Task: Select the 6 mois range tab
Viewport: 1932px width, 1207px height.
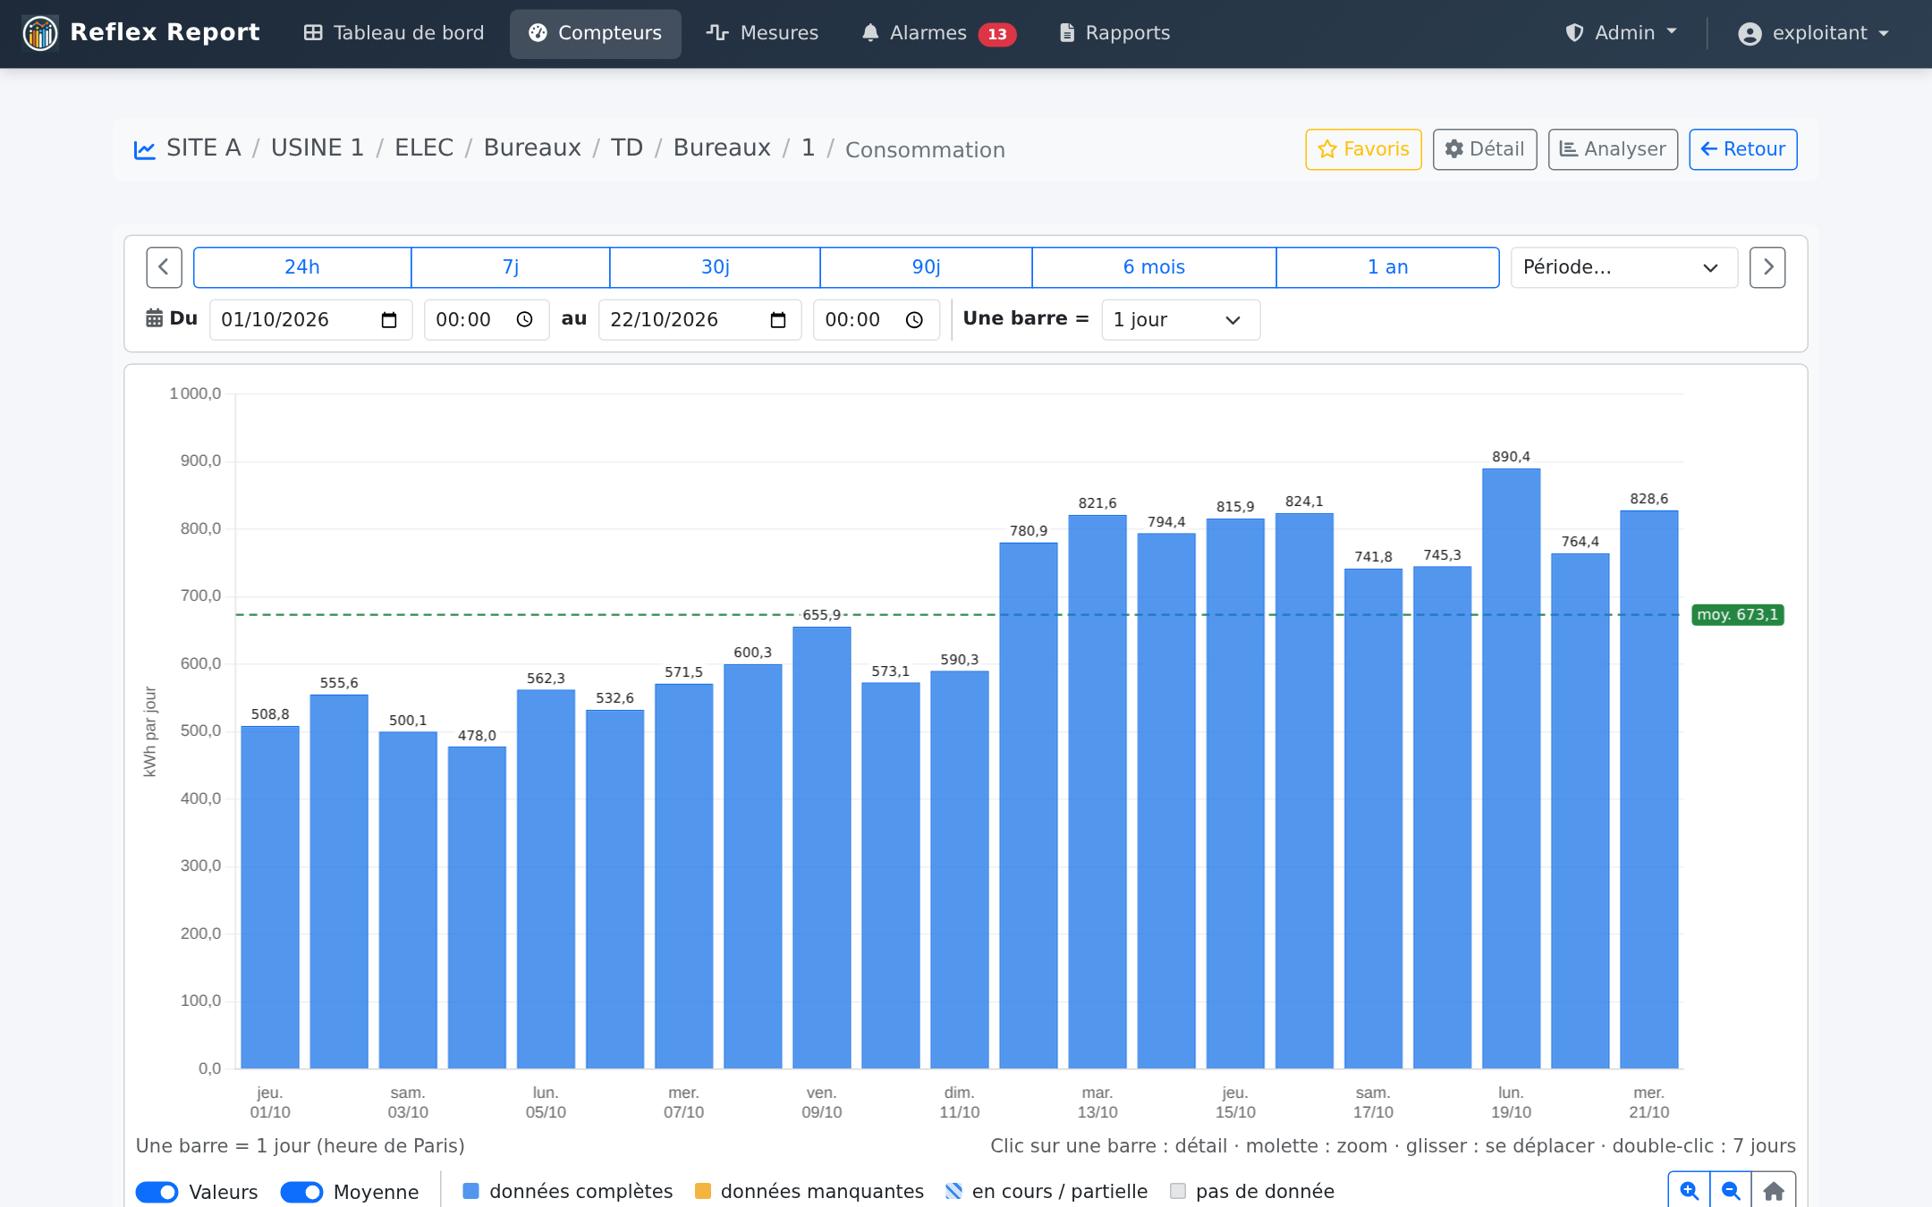Action: [1154, 267]
